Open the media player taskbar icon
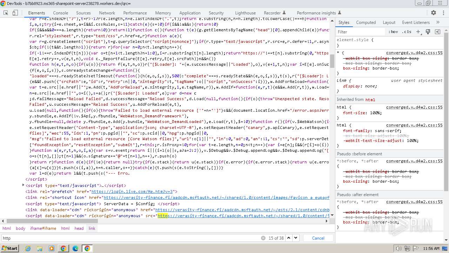 (52, 248)
